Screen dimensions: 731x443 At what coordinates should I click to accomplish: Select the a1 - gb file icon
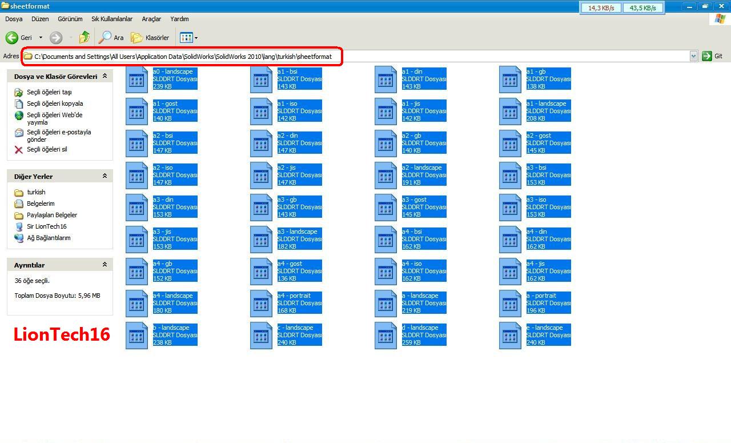point(510,79)
